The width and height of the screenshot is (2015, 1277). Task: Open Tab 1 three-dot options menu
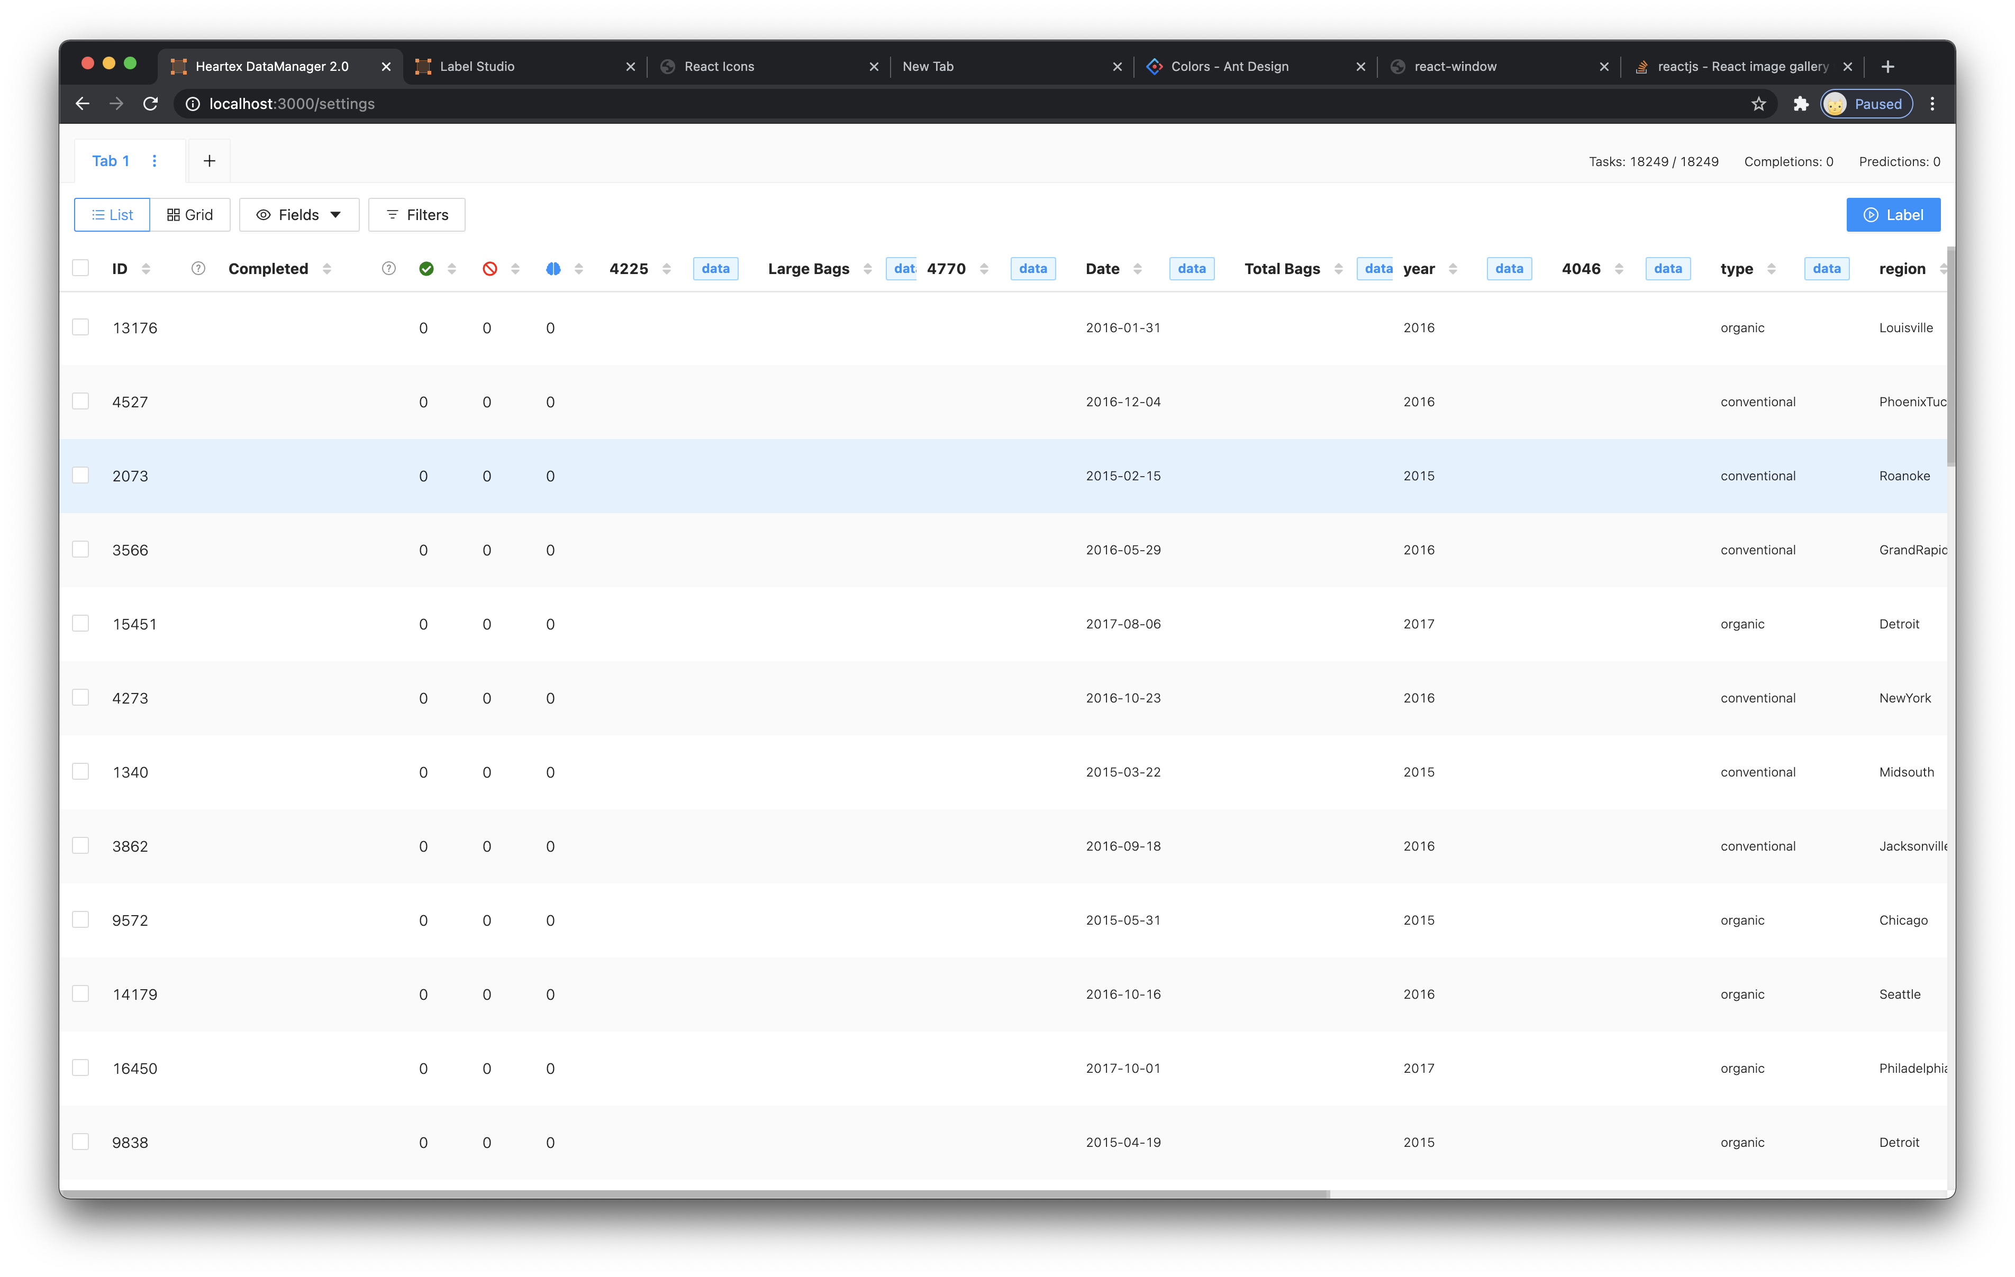155,161
